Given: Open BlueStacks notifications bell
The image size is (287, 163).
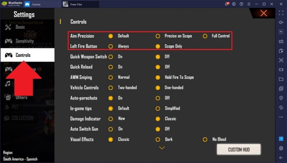Looking at the screenshot, I should tap(226, 4).
